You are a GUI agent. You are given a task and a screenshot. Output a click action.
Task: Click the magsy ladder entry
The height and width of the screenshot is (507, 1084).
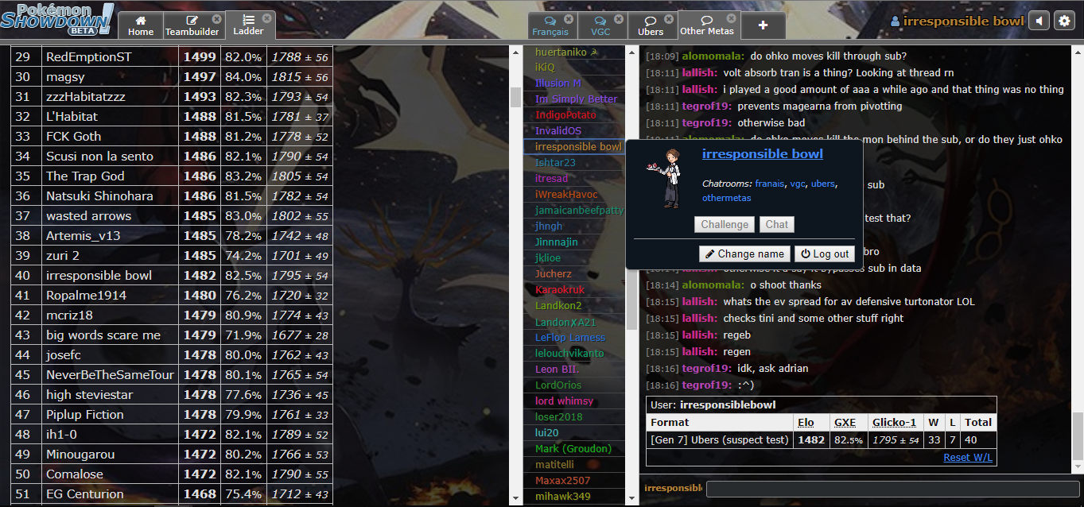(172, 77)
